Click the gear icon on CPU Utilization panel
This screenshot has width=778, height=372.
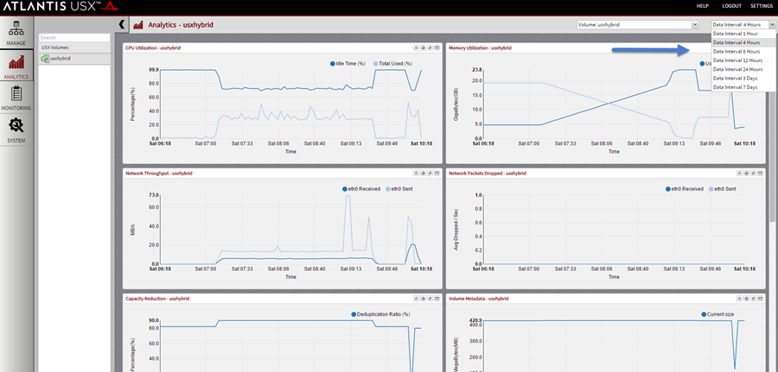(x=423, y=48)
